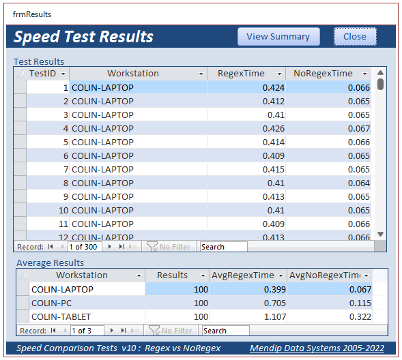Image resolution: width=402 pixels, height=360 pixels.
Task: Go to last record in Average Results
Action: pyautogui.click(x=124, y=331)
